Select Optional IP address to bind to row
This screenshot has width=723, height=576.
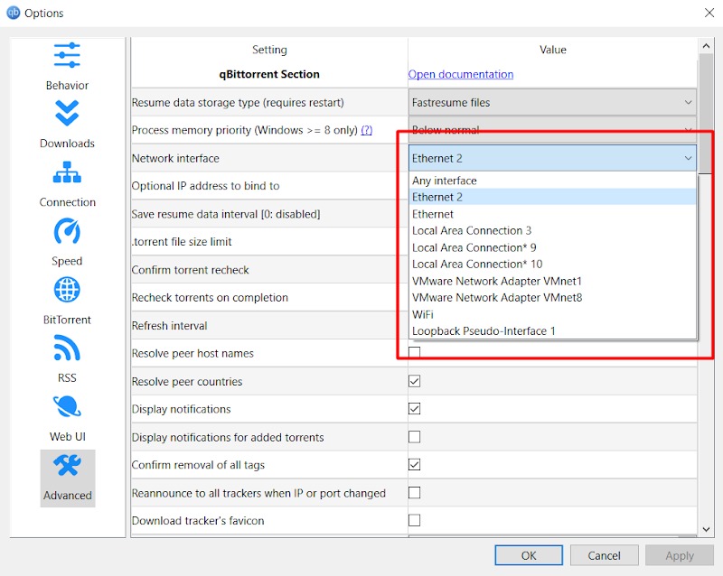coord(269,186)
